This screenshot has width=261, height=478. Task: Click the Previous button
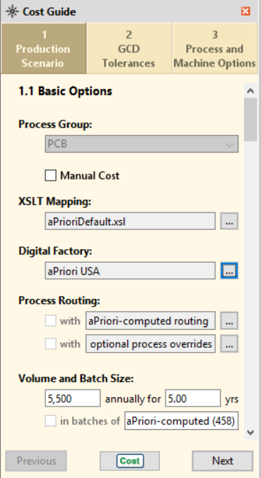[x=36, y=460]
